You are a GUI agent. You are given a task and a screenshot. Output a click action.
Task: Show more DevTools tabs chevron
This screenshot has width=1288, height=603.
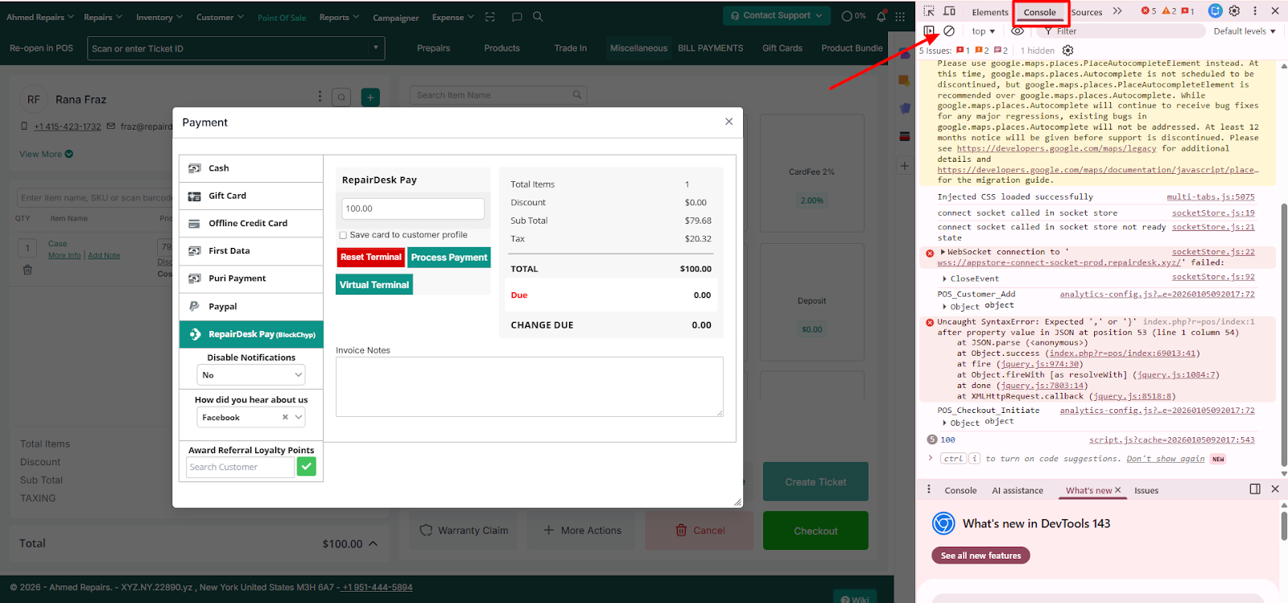point(1117,11)
